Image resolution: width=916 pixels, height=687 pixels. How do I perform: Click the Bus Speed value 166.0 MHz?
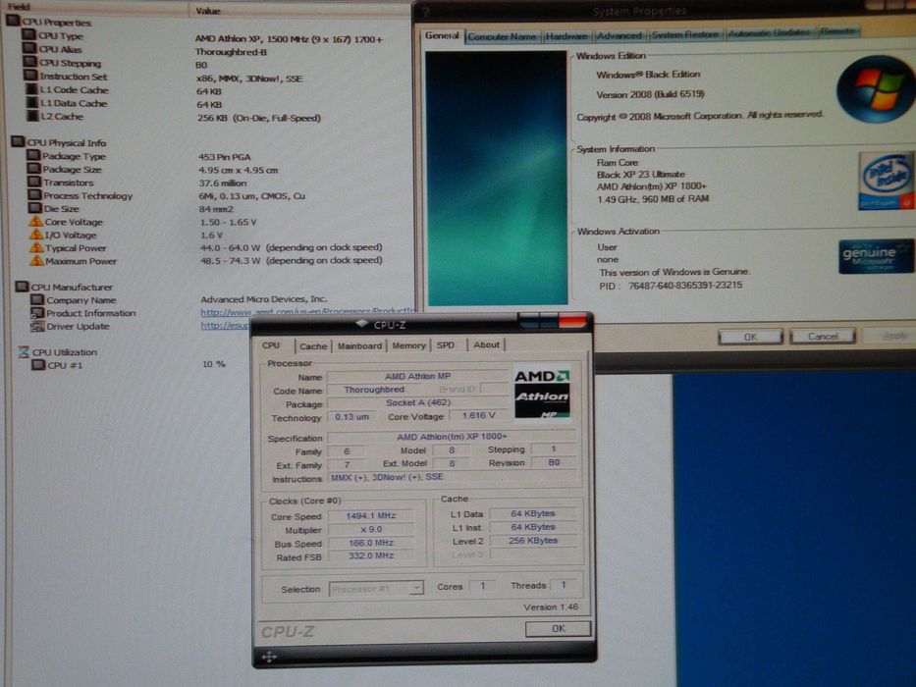(370, 543)
